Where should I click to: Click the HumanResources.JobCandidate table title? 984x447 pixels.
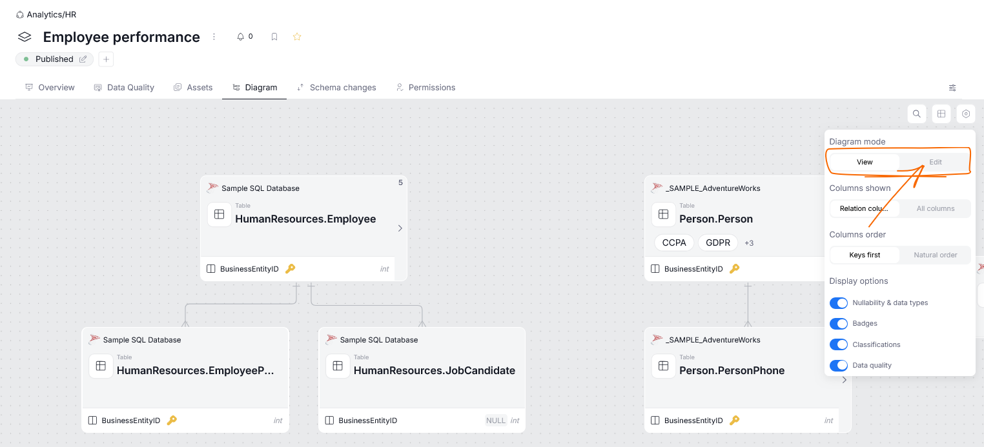coord(435,370)
